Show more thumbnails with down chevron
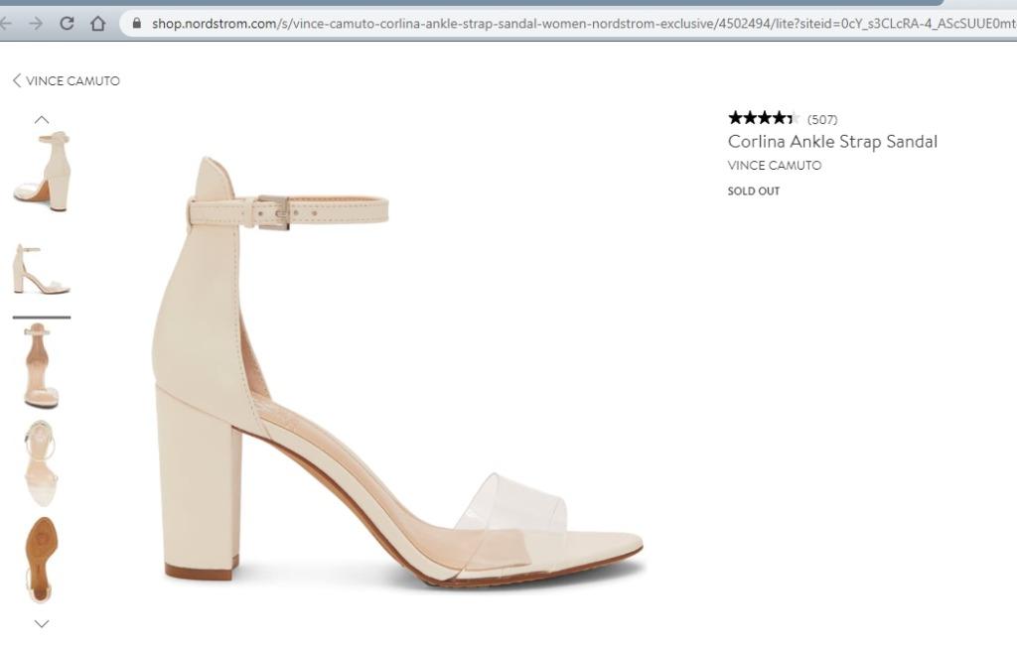The width and height of the screenshot is (1017, 645). [x=42, y=623]
